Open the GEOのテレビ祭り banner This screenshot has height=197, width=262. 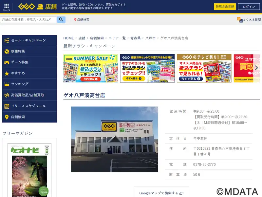[x=204, y=68]
